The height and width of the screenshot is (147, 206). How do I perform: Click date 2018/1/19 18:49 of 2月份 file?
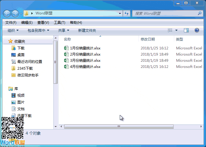pyautogui.click(x=154, y=54)
